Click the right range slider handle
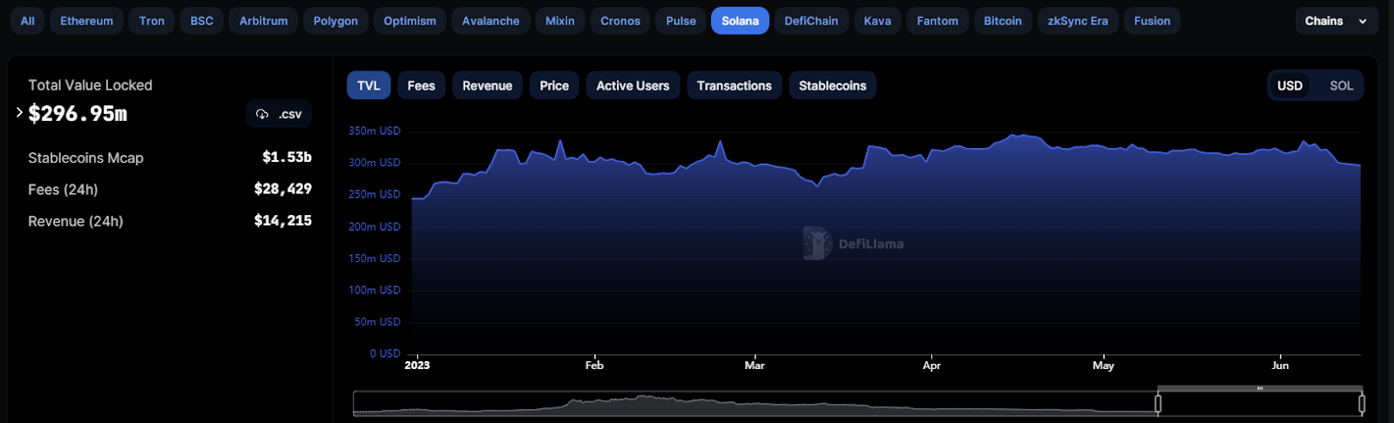This screenshot has width=1394, height=423. coord(1362,403)
